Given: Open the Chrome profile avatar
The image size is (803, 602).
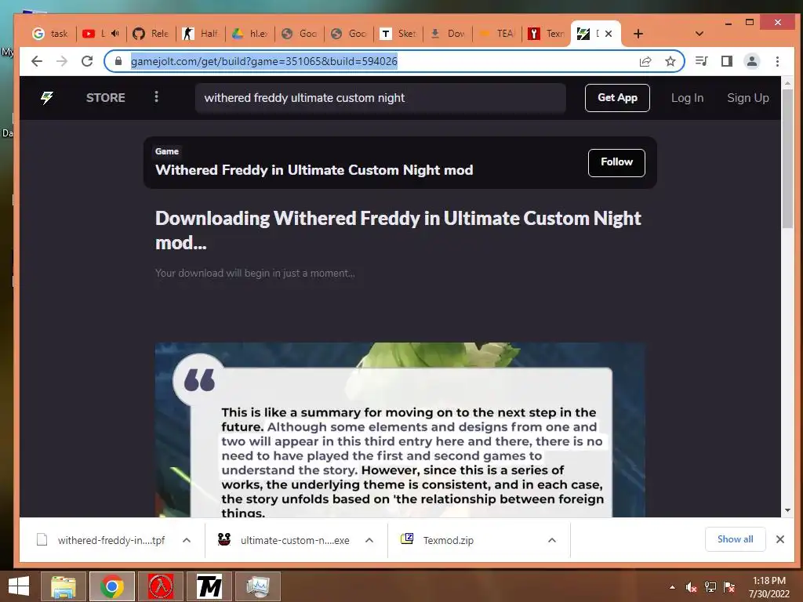Looking at the screenshot, I should point(752,61).
